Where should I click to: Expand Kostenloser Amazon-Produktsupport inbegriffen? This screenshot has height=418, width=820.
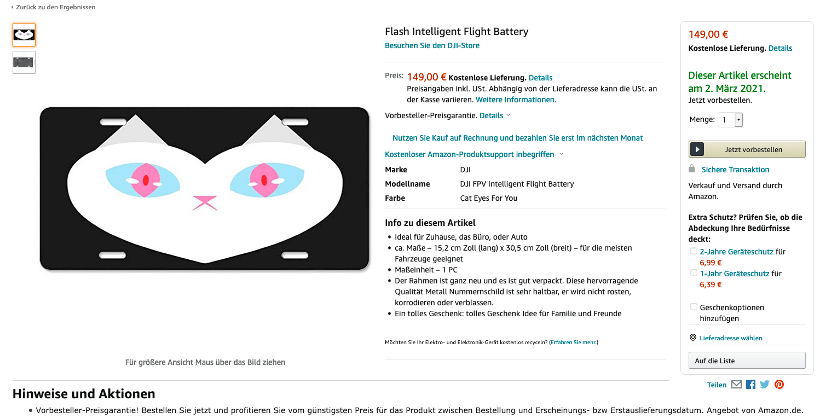tap(474, 154)
